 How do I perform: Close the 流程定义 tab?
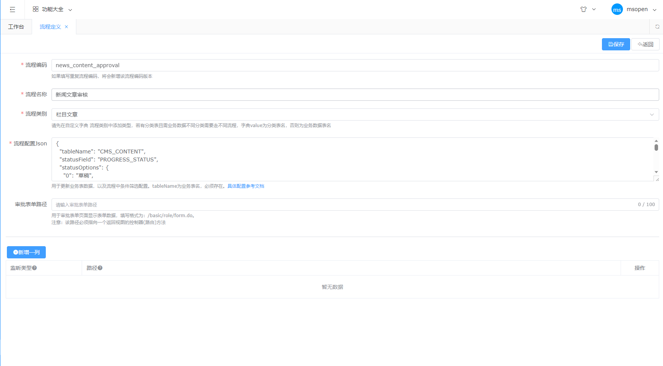(66, 27)
